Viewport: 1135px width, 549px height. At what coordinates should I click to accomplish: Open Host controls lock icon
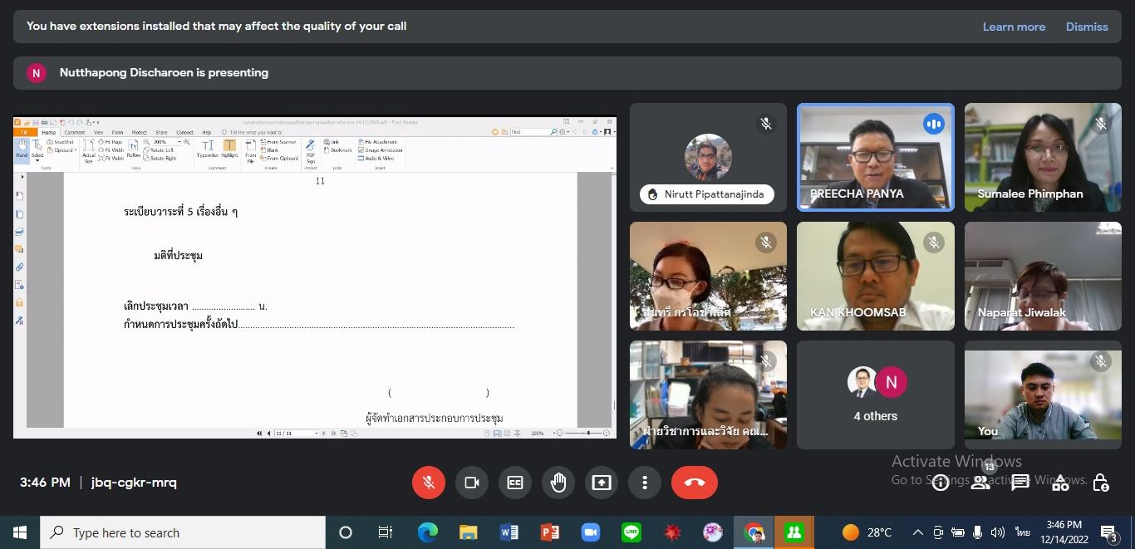tap(1101, 483)
